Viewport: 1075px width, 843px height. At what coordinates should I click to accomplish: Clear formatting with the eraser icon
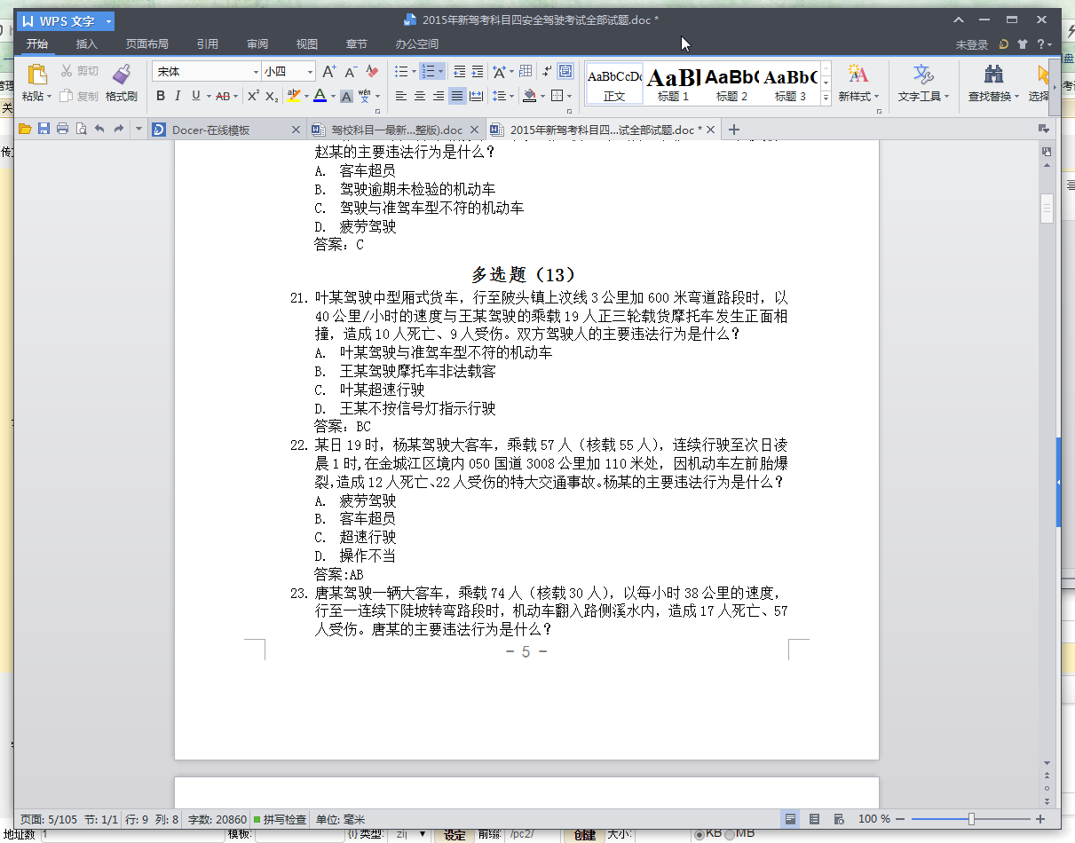tap(372, 71)
